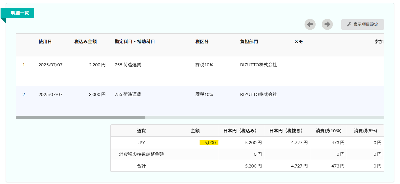Click row number 2
Screen dimensions: 400x184
24,95
